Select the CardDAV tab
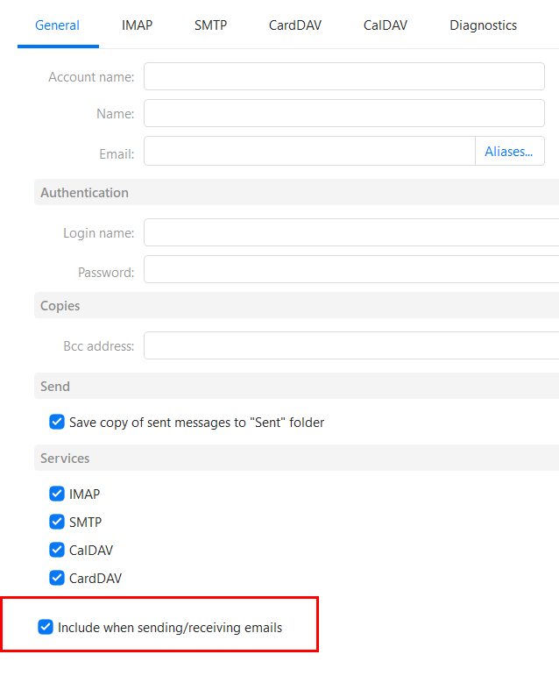Viewport: 559px width, 690px height. point(295,25)
